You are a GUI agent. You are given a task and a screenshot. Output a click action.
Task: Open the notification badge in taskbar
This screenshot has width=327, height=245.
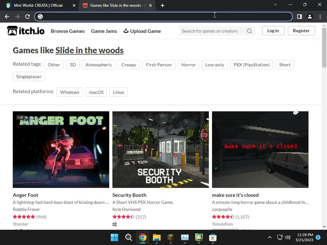pos(318,237)
